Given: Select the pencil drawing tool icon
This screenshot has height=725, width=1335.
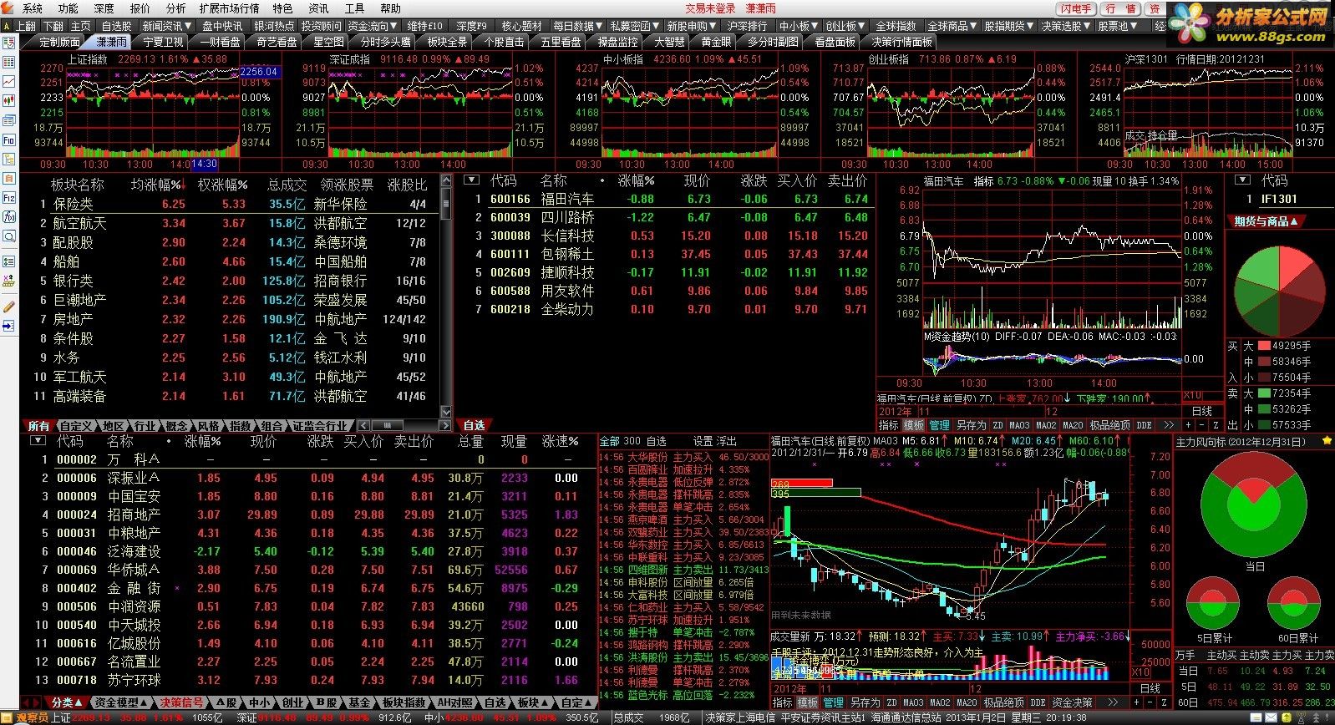Looking at the screenshot, I should click(x=8, y=306).
